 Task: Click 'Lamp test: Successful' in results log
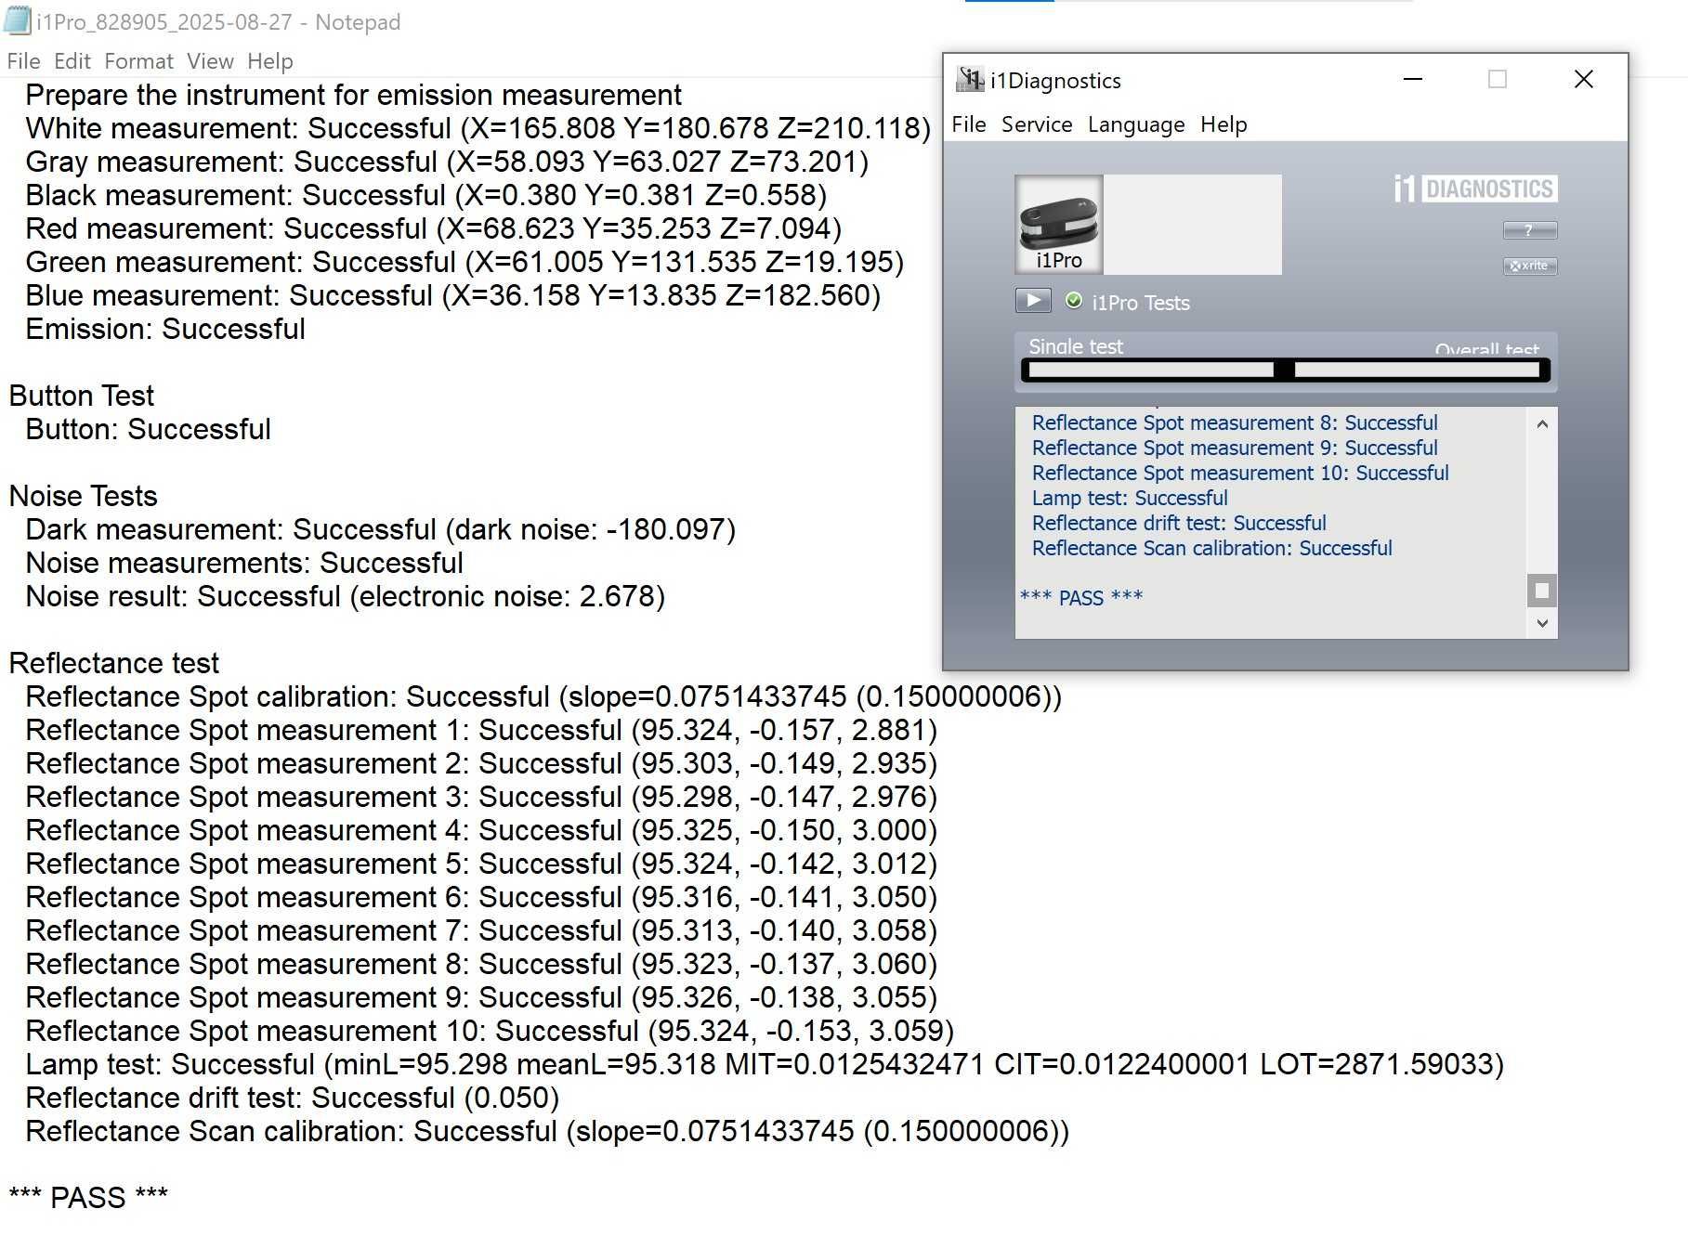pyautogui.click(x=1130, y=499)
